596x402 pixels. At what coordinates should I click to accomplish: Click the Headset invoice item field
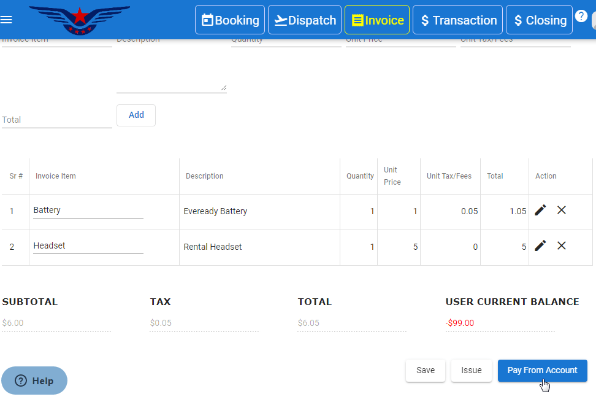88,246
